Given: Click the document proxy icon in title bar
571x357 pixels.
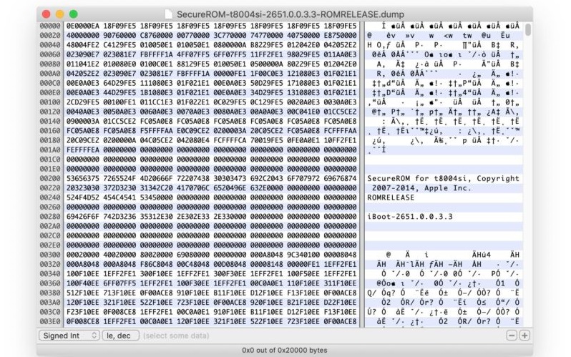Looking at the screenshot, I should point(168,14).
